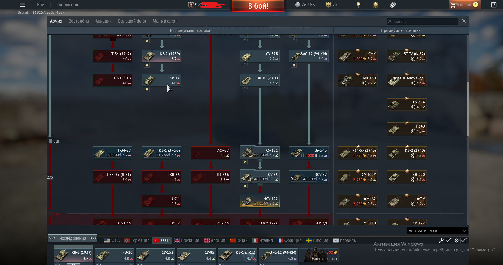Select the premium БМ-13Н rocket truck
503x265 pixels.
358,80
